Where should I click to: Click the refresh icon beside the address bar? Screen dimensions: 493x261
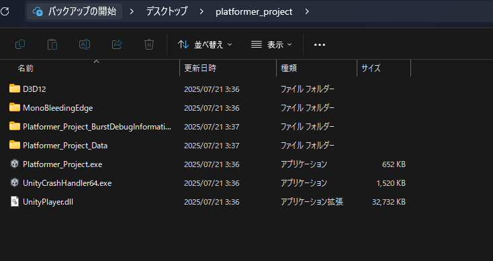pos(5,11)
